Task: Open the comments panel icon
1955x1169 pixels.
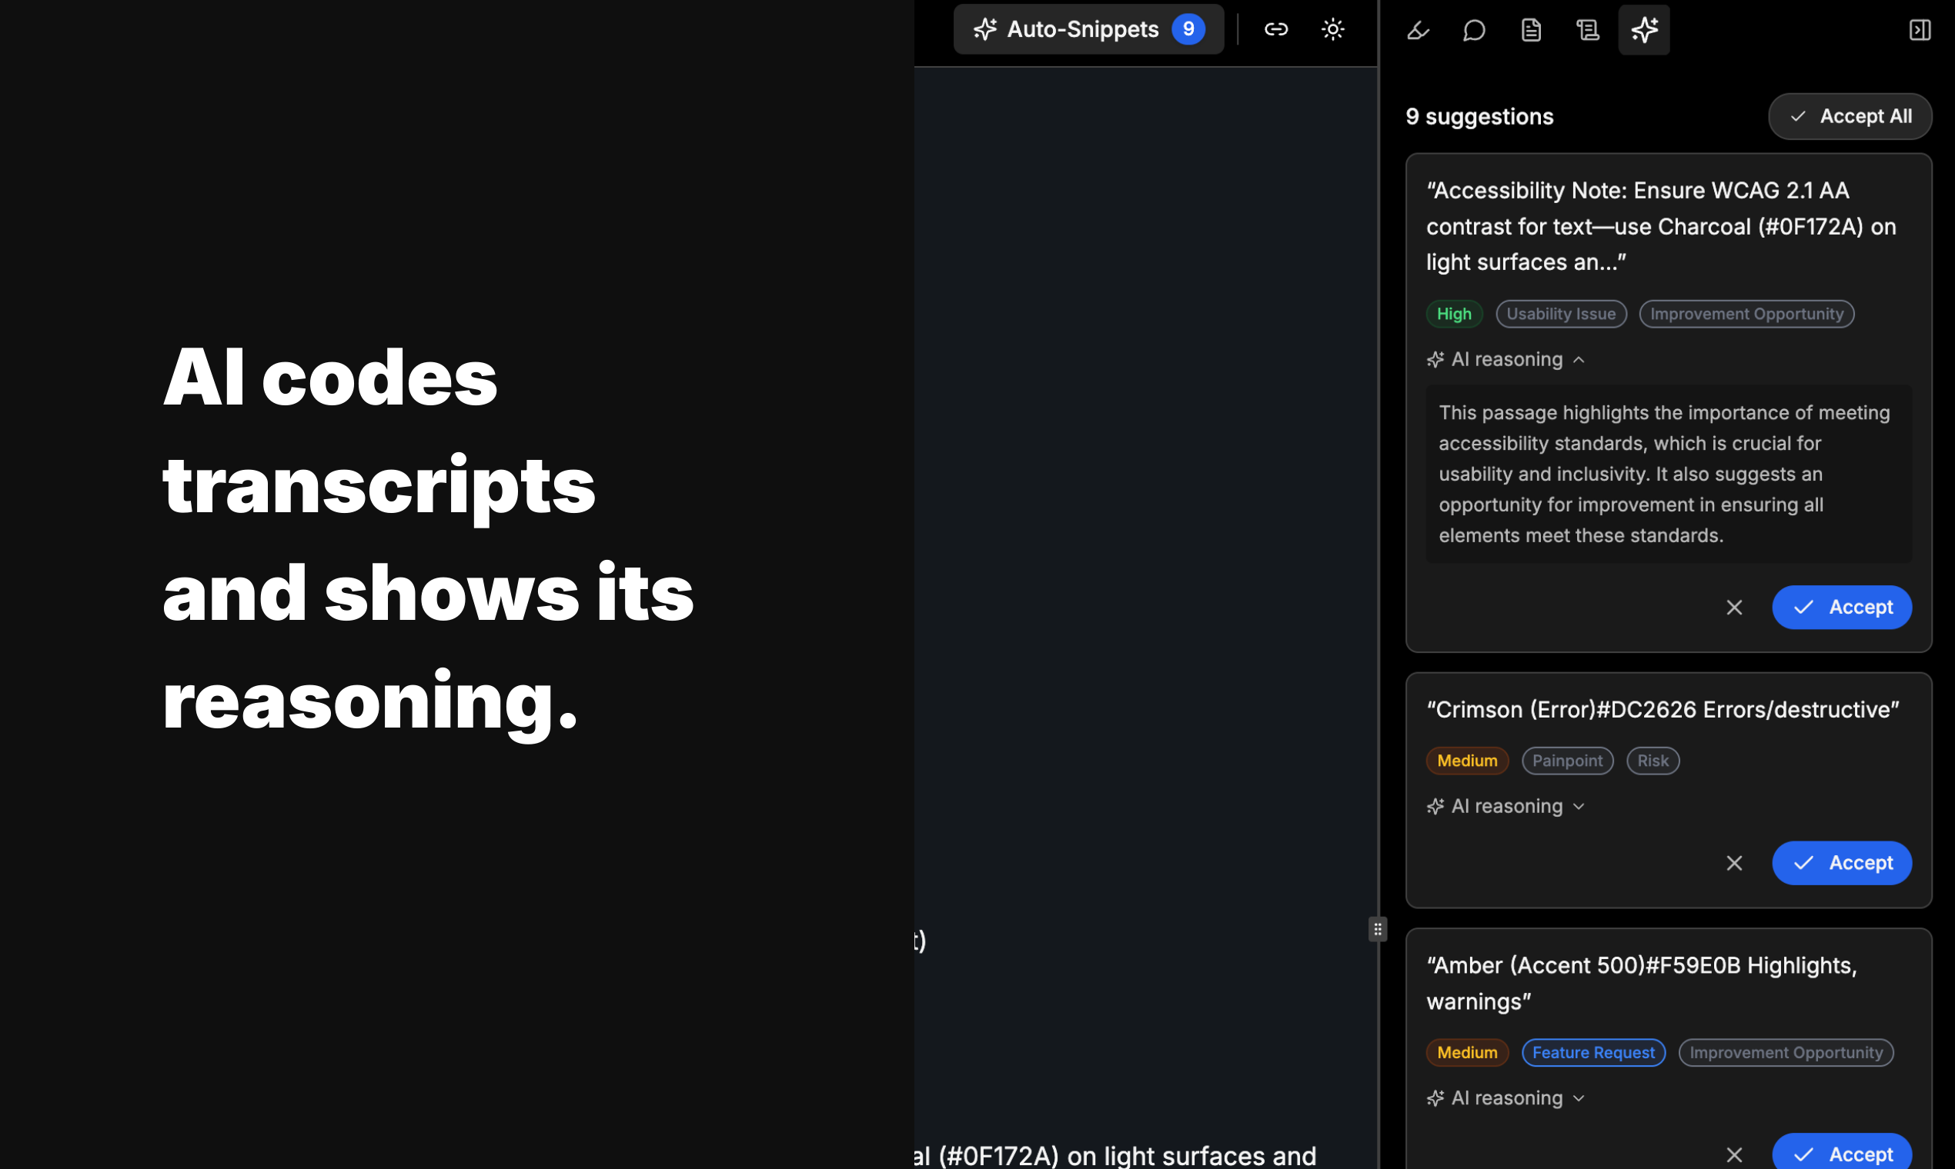Action: (1473, 30)
